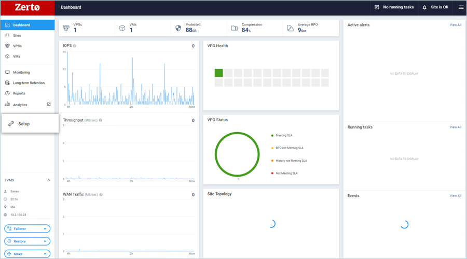Image resolution: width=467 pixels, height=259 pixels.
Task: Click the Zerto logo
Action: (x=26, y=7)
